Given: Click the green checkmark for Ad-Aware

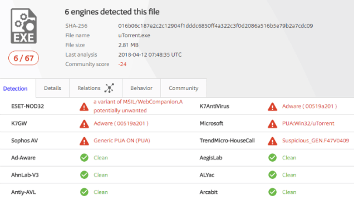Looking at the screenshot, I should point(84,158).
